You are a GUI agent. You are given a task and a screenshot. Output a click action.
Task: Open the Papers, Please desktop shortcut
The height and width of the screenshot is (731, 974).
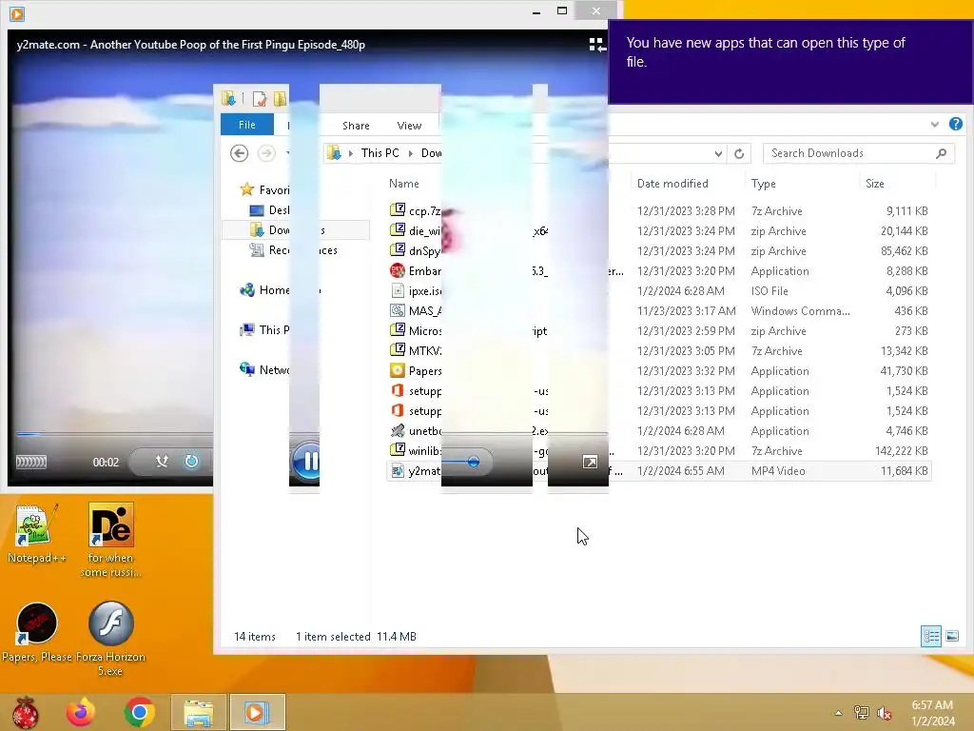37,632
